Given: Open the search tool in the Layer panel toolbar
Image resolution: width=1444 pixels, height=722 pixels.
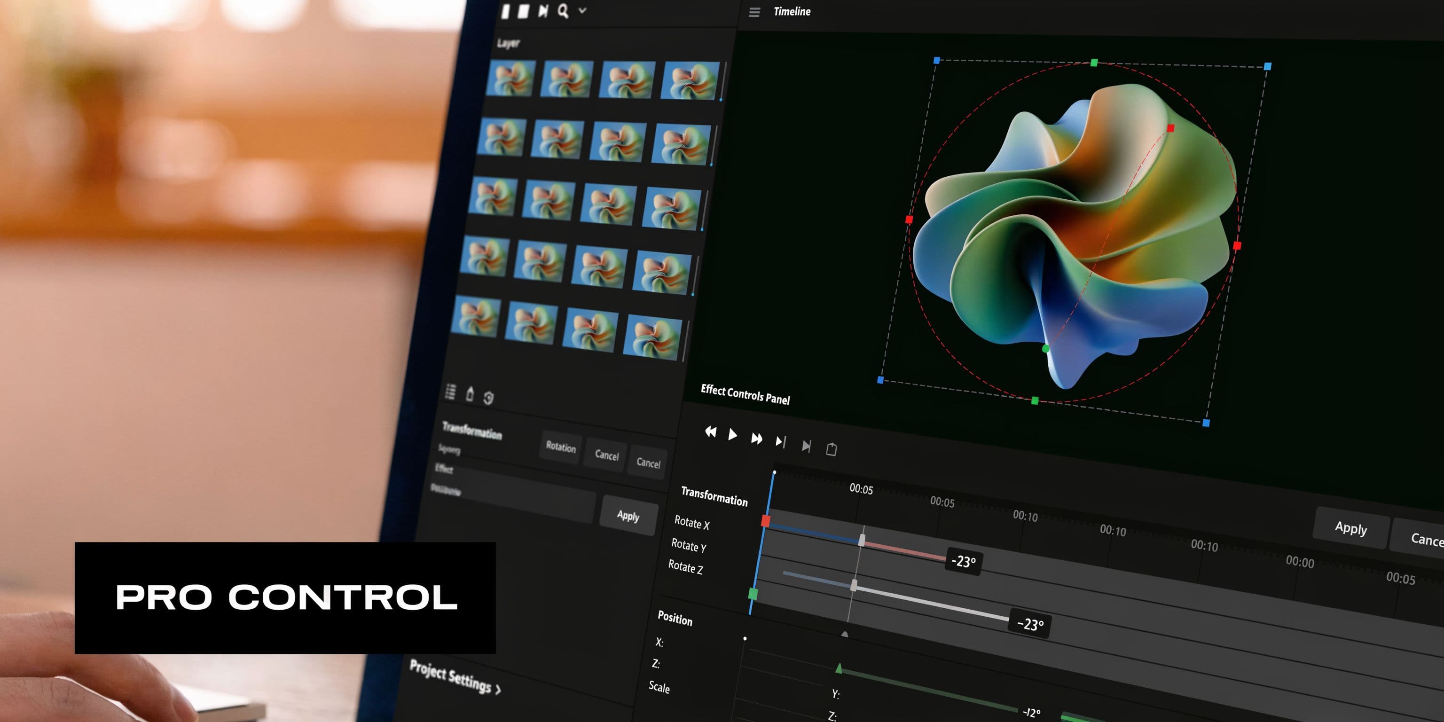Looking at the screenshot, I should (564, 10).
